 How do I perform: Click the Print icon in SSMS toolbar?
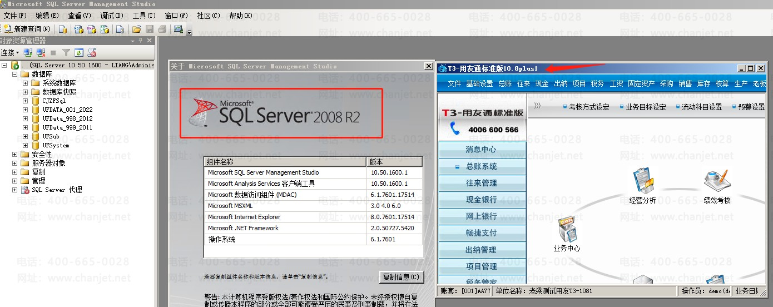point(162,29)
